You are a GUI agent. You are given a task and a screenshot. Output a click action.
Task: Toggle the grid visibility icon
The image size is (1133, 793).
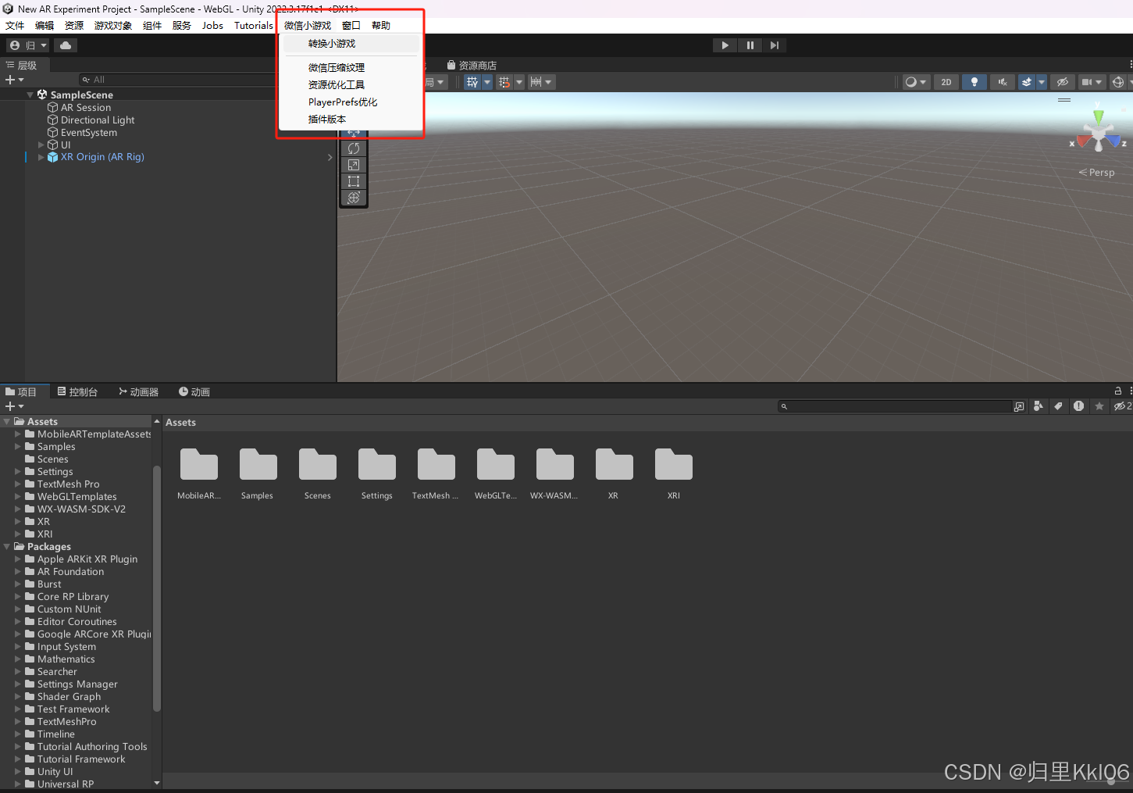click(472, 82)
